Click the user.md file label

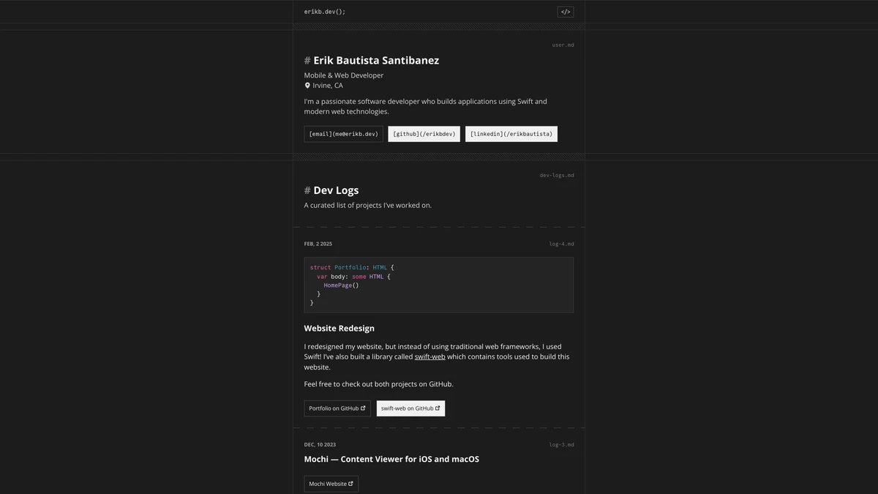pos(563,45)
